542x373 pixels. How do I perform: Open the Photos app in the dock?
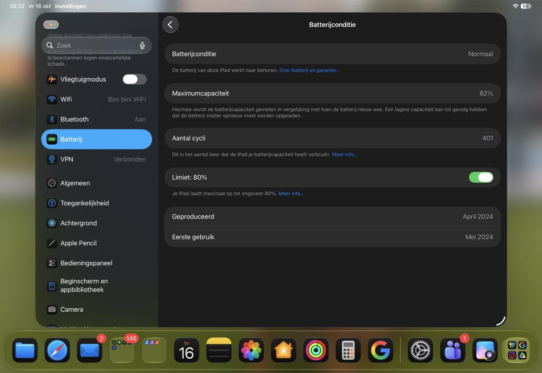tap(251, 350)
